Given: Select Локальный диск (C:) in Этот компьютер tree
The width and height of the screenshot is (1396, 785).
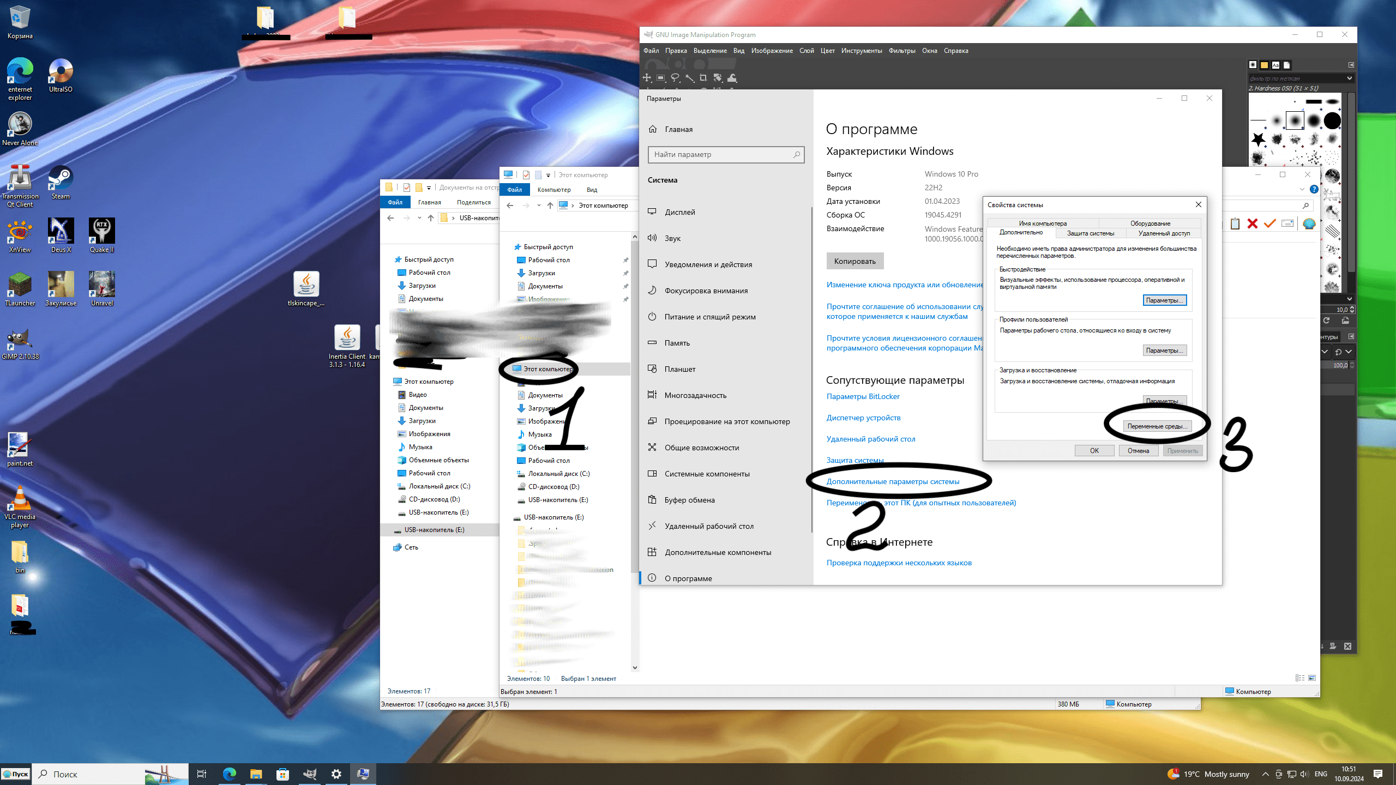Looking at the screenshot, I should coord(559,474).
